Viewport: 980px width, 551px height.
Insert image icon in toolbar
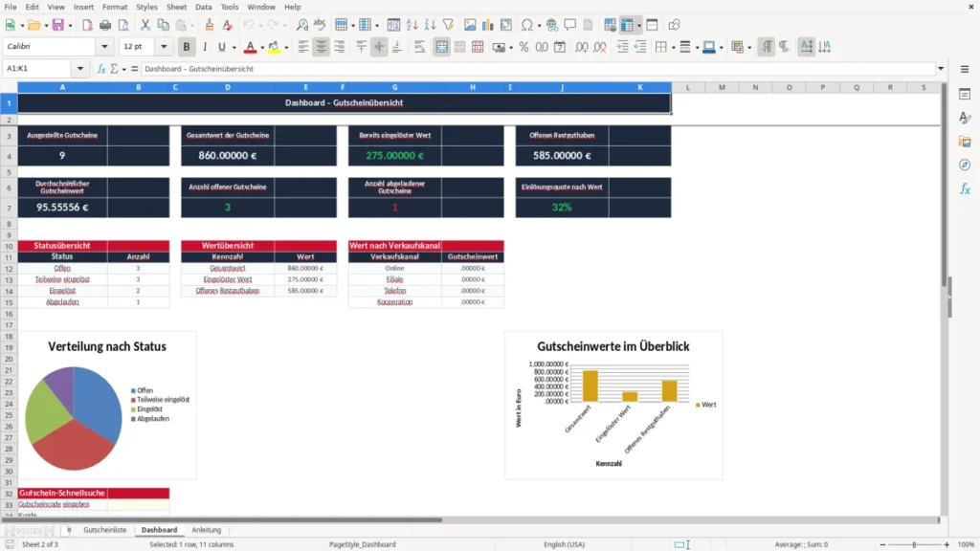470,25
